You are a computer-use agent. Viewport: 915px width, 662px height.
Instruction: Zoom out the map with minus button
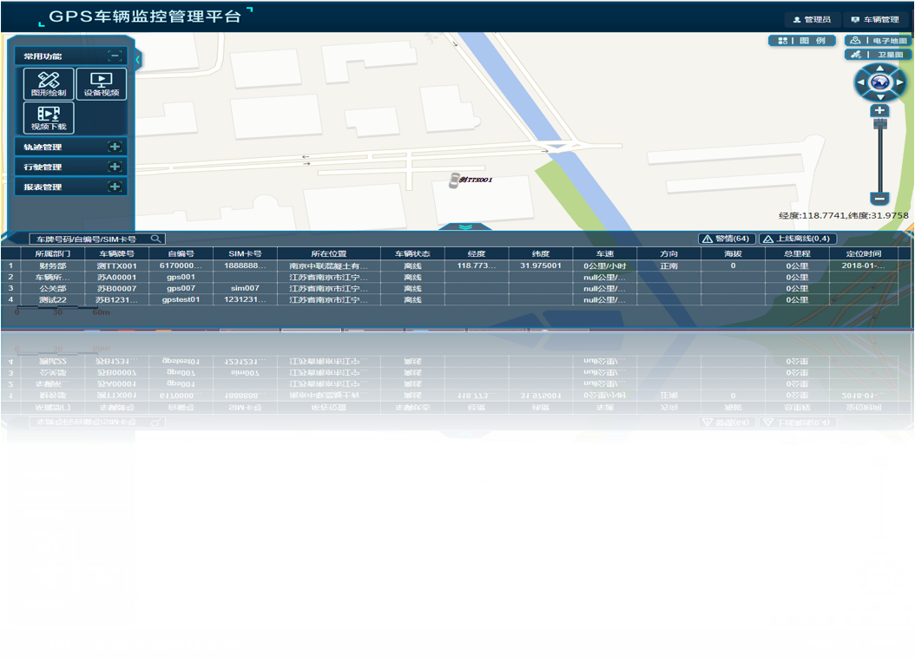(x=879, y=199)
